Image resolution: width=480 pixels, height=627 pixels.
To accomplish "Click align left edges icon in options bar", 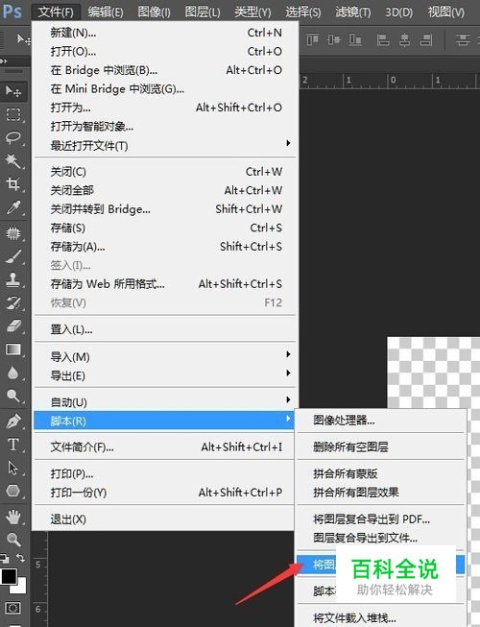I will 383,39.
